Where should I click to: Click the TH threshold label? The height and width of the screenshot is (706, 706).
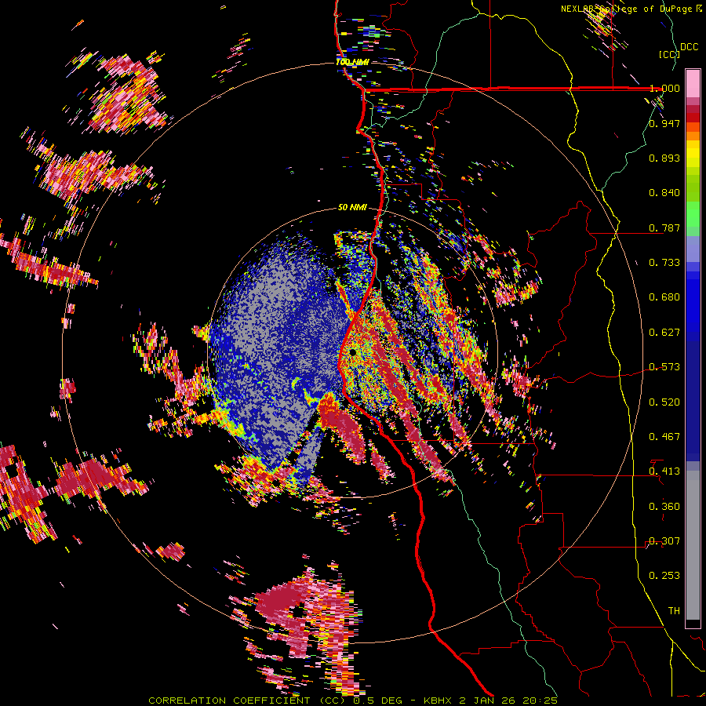click(x=674, y=611)
